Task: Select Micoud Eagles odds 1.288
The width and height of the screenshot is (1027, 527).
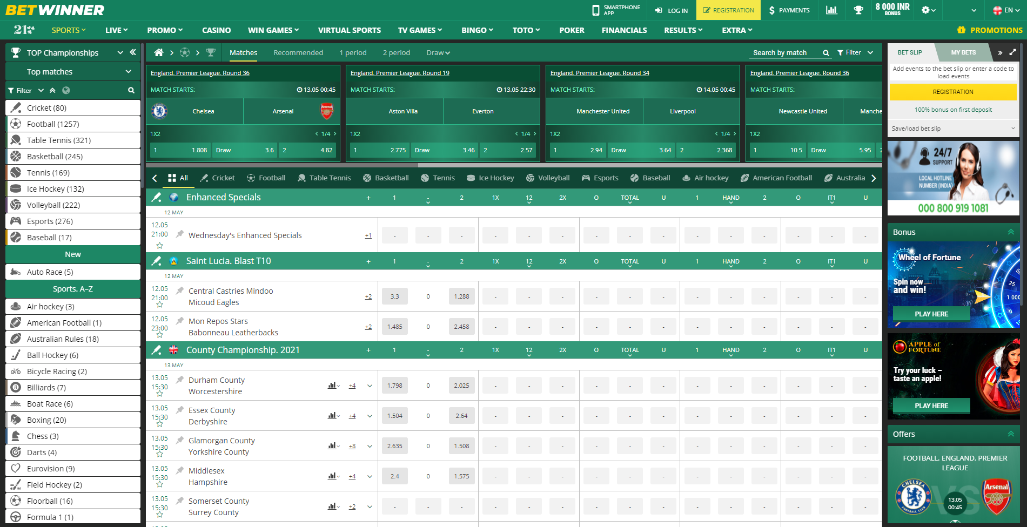Action: pos(462,296)
